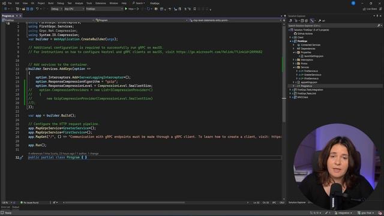
Task: Click the bookmark toolbar icon
Action: tap(194, 9)
